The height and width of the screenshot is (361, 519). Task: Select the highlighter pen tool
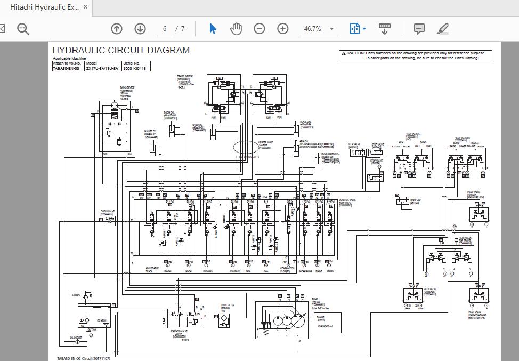click(x=443, y=29)
